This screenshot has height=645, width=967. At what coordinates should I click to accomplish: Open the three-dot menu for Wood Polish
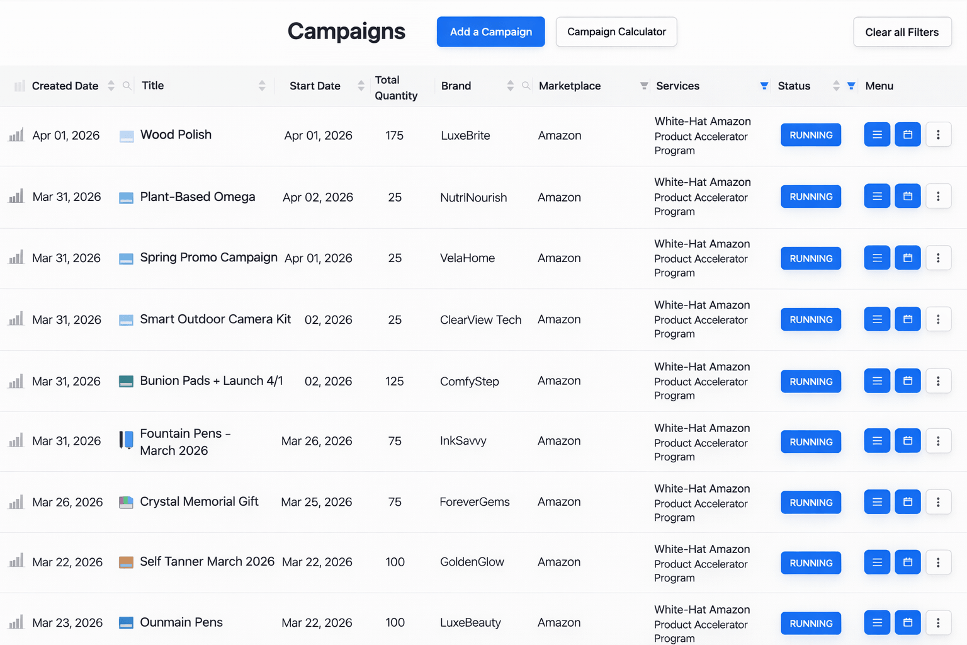(939, 134)
